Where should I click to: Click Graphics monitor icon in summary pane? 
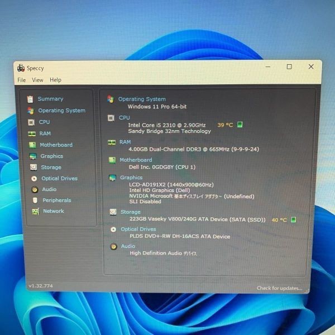point(113,178)
